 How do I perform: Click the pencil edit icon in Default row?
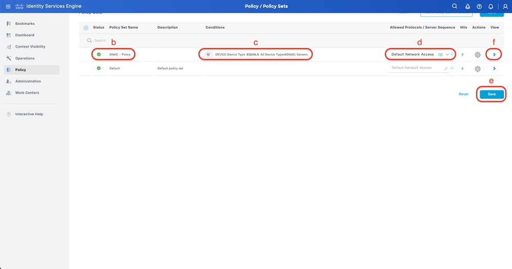[x=446, y=69]
